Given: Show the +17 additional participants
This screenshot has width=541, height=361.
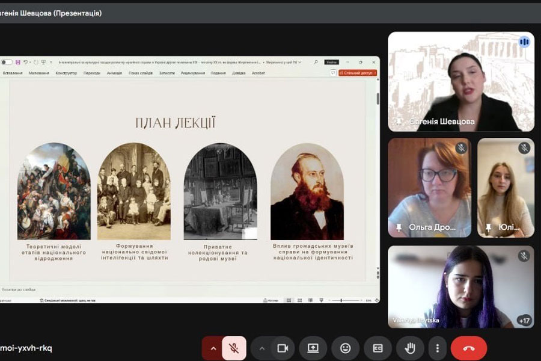Looking at the screenshot, I should point(523,321).
